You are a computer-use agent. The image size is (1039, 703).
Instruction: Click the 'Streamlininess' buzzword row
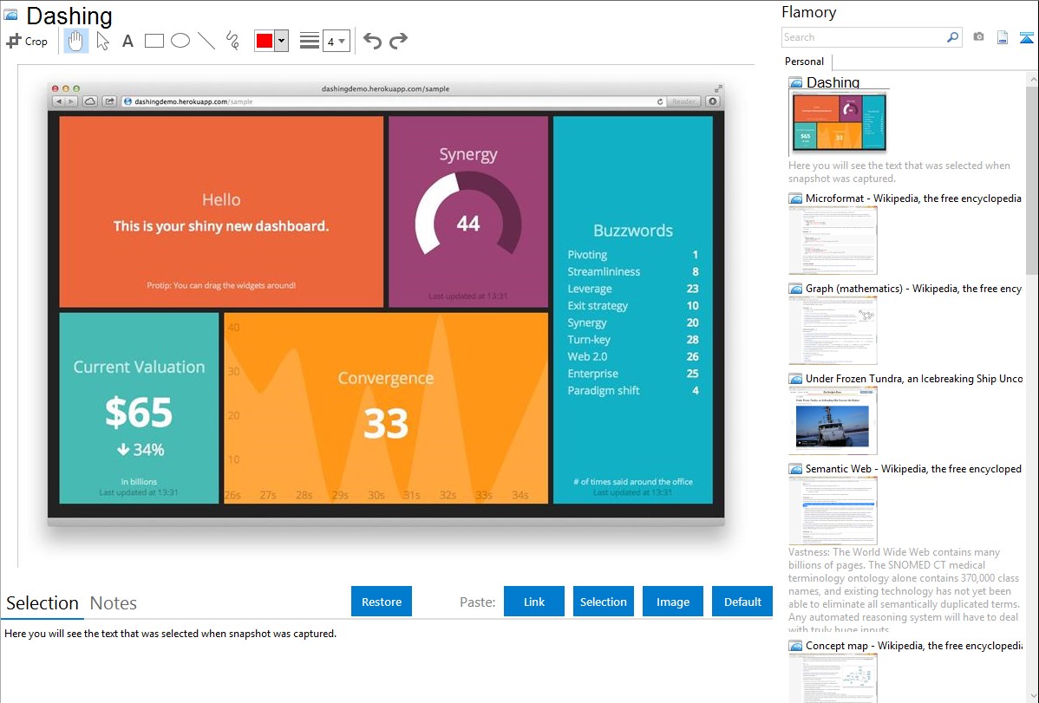[x=633, y=271]
